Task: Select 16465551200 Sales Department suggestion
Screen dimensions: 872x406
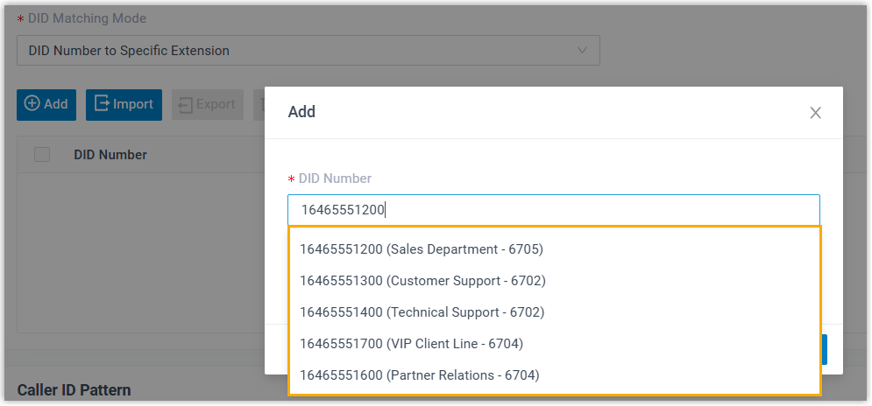Action: click(422, 249)
